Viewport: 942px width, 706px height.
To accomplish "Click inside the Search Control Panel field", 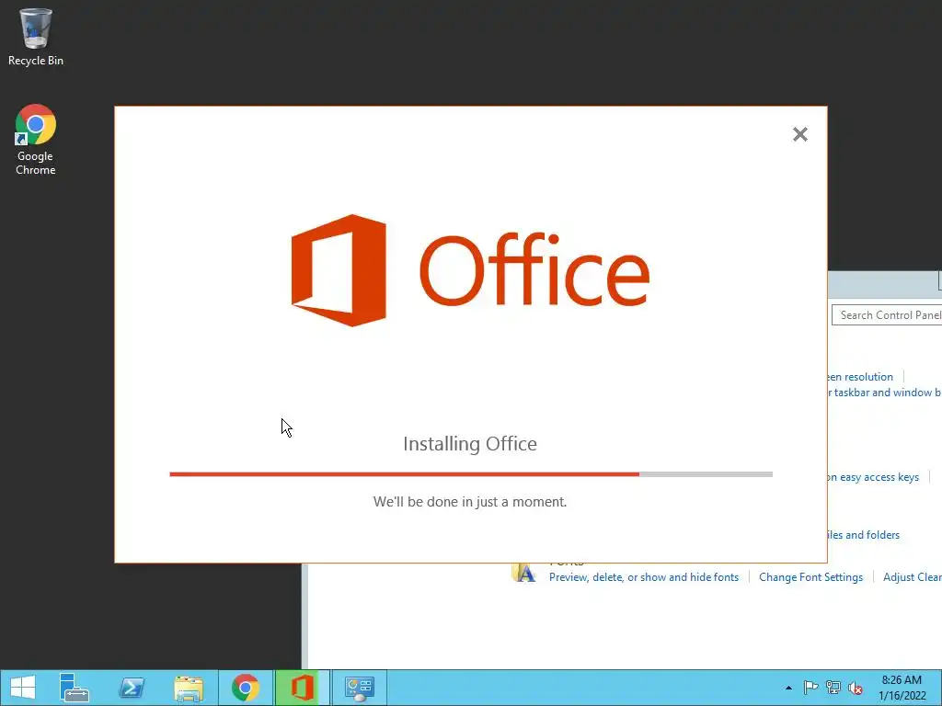I will click(887, 315).
